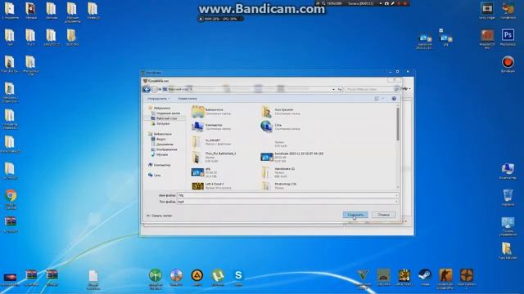This screenshot has height=294, width=524.
Task: Change view icon in save dialog toolbar
Action: click(x=377, y=99)
